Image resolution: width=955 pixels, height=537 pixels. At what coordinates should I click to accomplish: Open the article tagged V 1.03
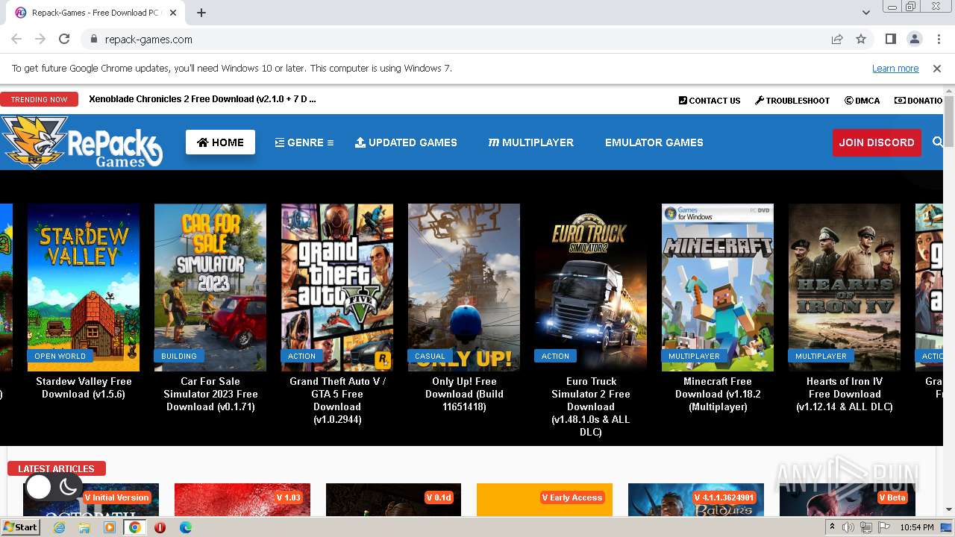(242, 500)
